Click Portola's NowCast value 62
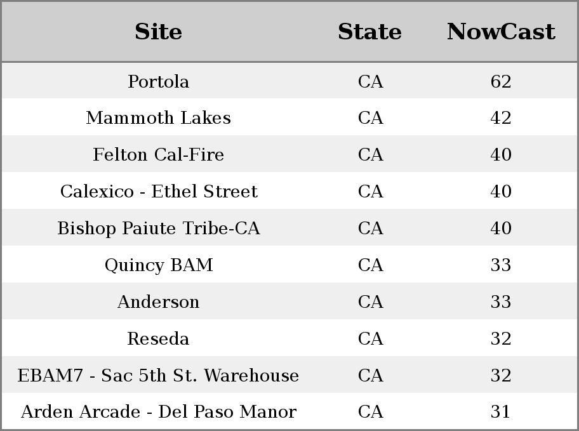This screenshot has width=579, height=431. 501,81
